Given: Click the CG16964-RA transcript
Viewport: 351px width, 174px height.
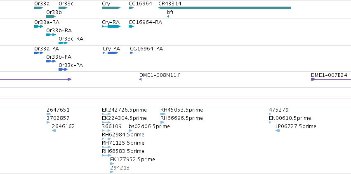Looking at the screenshot, I should pyautogui.click(x=131, y=26).
